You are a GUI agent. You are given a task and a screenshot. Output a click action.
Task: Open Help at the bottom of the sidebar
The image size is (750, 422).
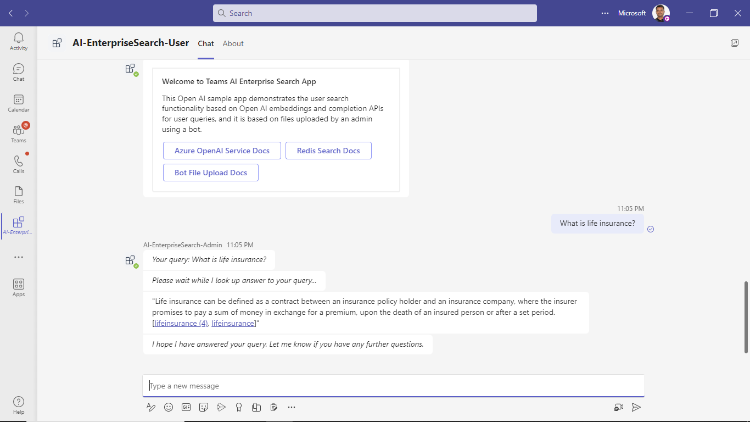click(x=18, y=405)
